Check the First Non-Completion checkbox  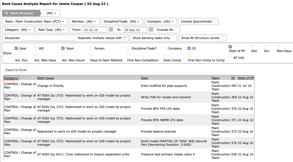(x=128, y=56)
